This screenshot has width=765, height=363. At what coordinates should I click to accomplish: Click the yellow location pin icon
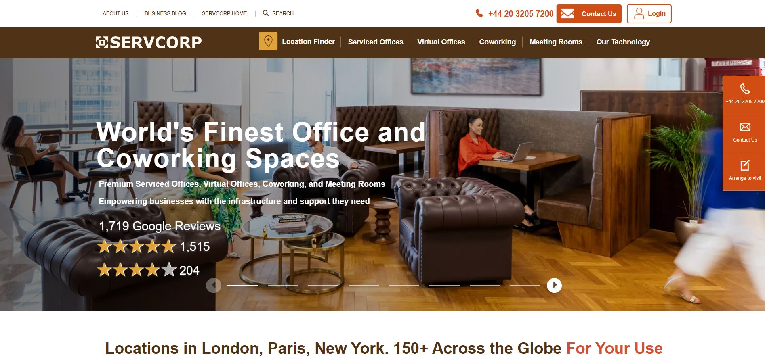[268, 41]
